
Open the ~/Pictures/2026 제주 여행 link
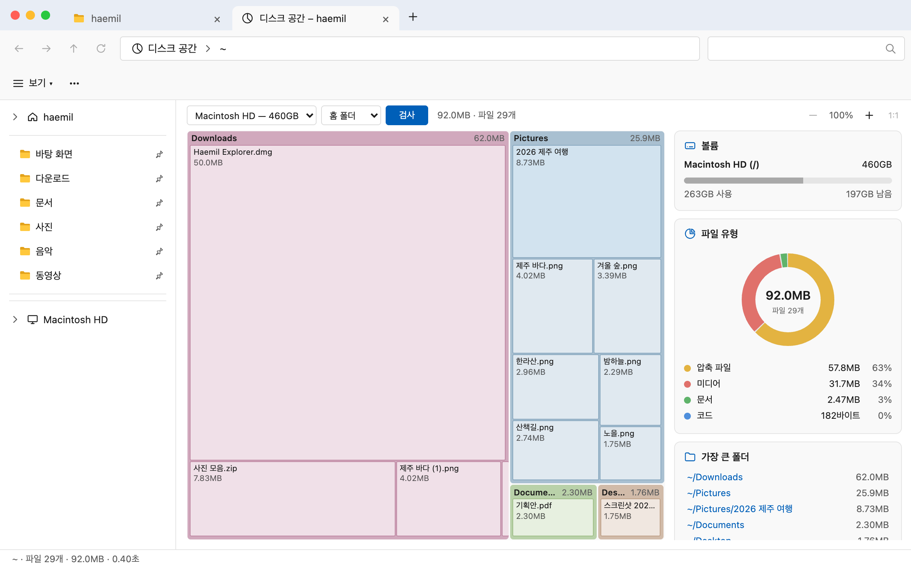[x=739, y=509]
